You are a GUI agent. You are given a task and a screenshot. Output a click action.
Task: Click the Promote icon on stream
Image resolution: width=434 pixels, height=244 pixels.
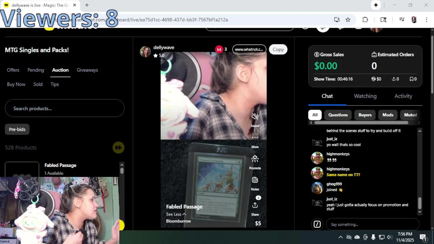pos(255,159)
